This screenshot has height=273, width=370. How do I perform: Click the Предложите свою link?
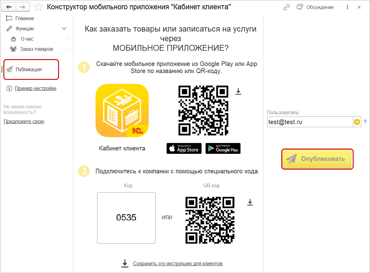[x=24, y=122]
